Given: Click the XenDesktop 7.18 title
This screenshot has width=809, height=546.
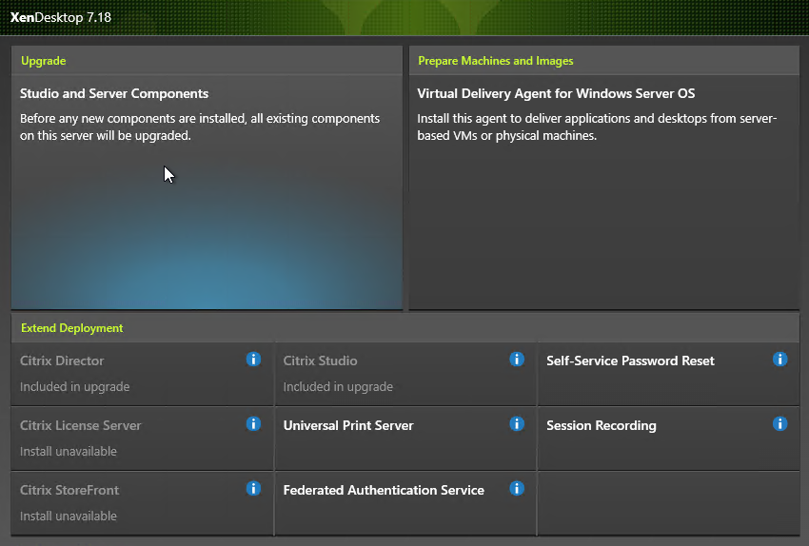Looking at the screenshot, I should (60, 17).
